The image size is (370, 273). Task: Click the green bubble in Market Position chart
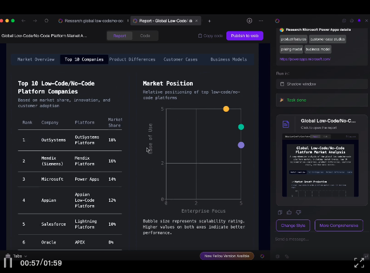point(241,127)
